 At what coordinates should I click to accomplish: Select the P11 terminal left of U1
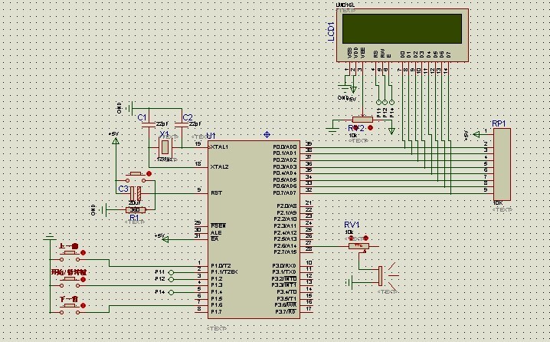coord(172,272)
